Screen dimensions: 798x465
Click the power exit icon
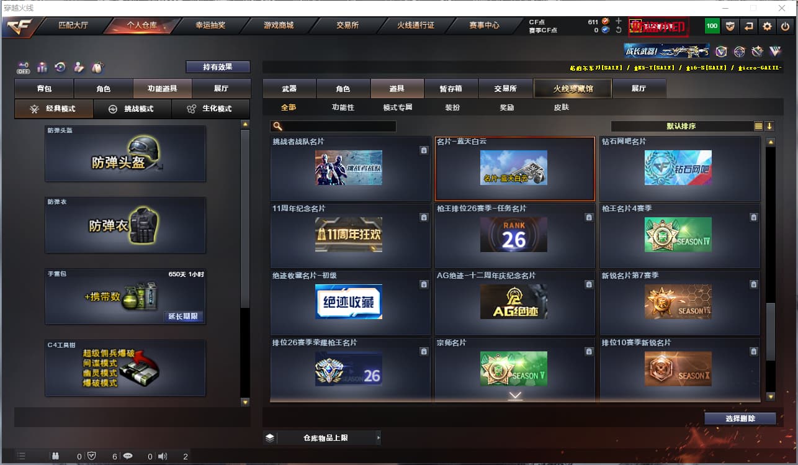786,26
